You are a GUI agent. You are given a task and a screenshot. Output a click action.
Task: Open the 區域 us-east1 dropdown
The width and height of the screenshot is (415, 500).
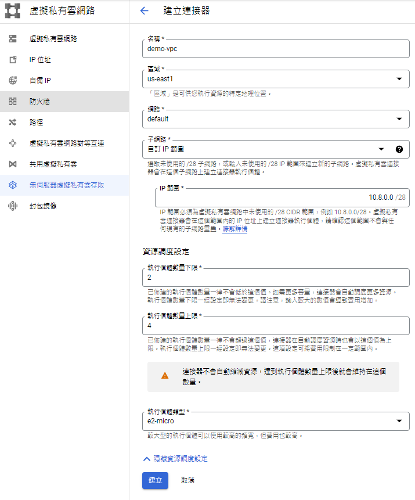pyautogui.click(x=399, y=79)
